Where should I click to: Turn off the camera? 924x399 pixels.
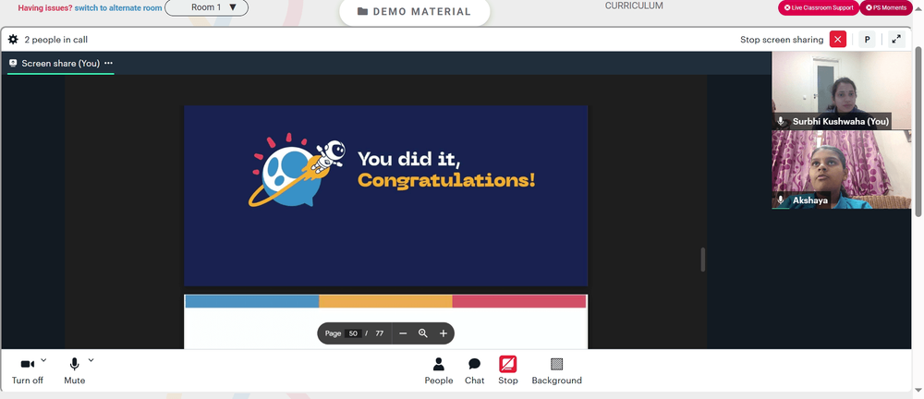click(x=27, y=364)
